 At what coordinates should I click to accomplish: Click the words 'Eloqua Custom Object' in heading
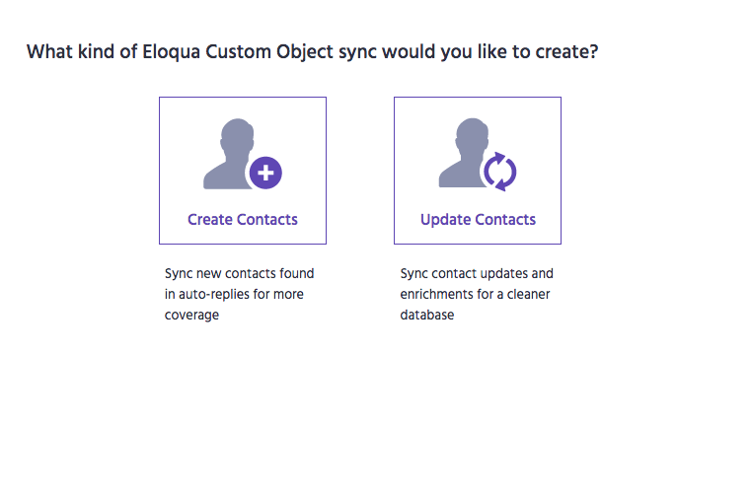tap(238, 51)
